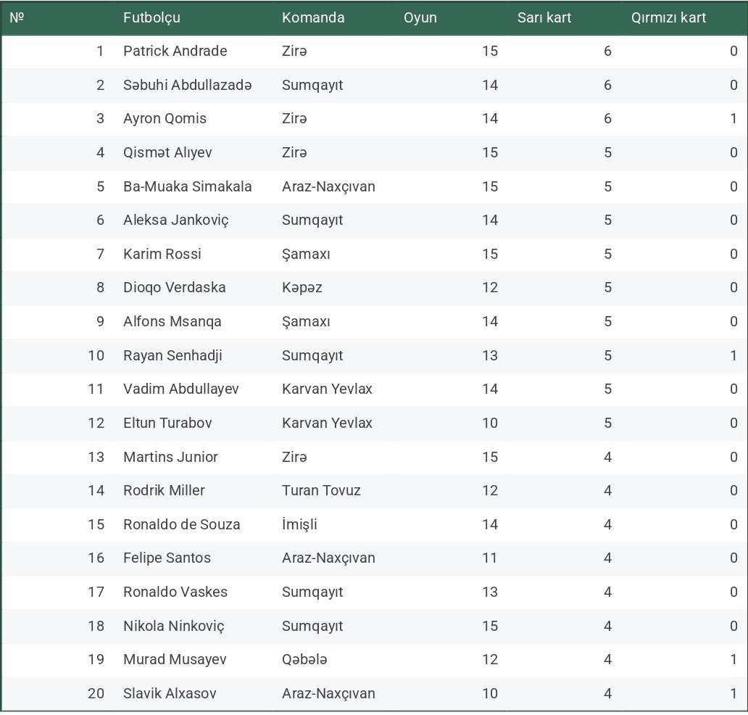Open Ba-Muaka Simakala's entry
Viewport: 748px width, 715px height.
187,186
